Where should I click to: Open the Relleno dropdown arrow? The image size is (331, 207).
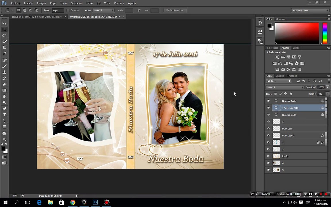[x=328, y=94]
